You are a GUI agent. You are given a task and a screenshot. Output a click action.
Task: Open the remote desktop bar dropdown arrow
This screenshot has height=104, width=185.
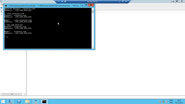[x=59, y=1]
